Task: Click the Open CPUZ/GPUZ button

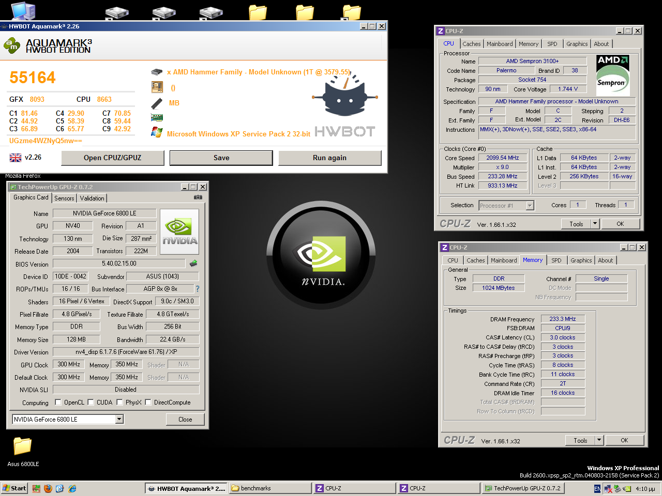Action: pyautogui.click(x=113, y=158)
